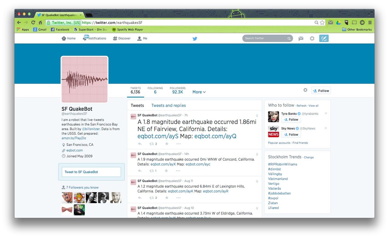The width and height of the screenshot is (389, 238).
Task: Open the eqbot.com website link in profile
Action: coord(75,150)
